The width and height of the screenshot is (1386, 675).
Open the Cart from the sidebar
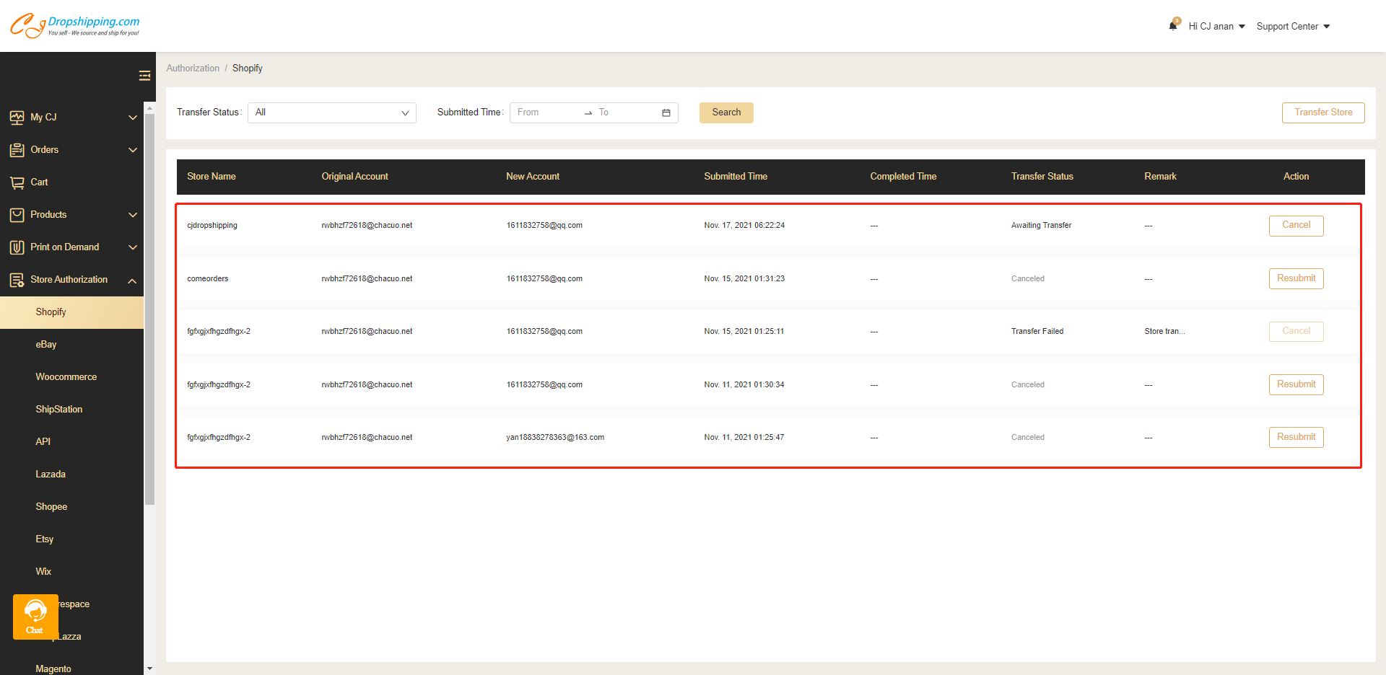pos(17,182)
